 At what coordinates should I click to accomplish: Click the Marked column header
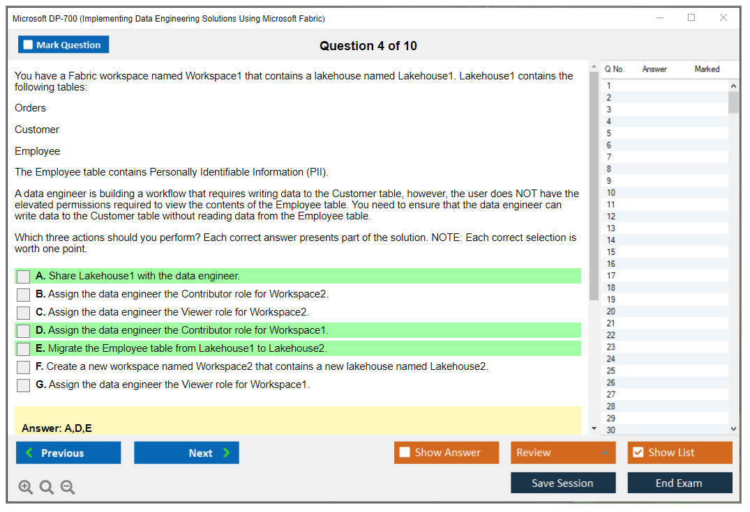[x=707, y=69]
